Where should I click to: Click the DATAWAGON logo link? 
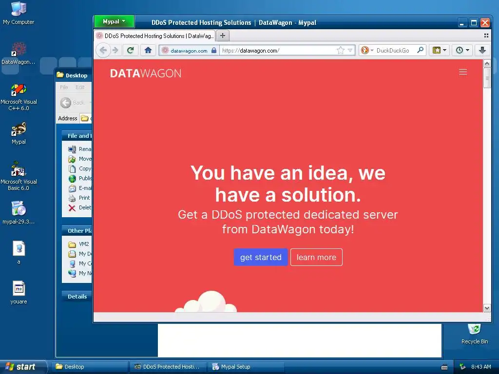click(x=146, y=74)
